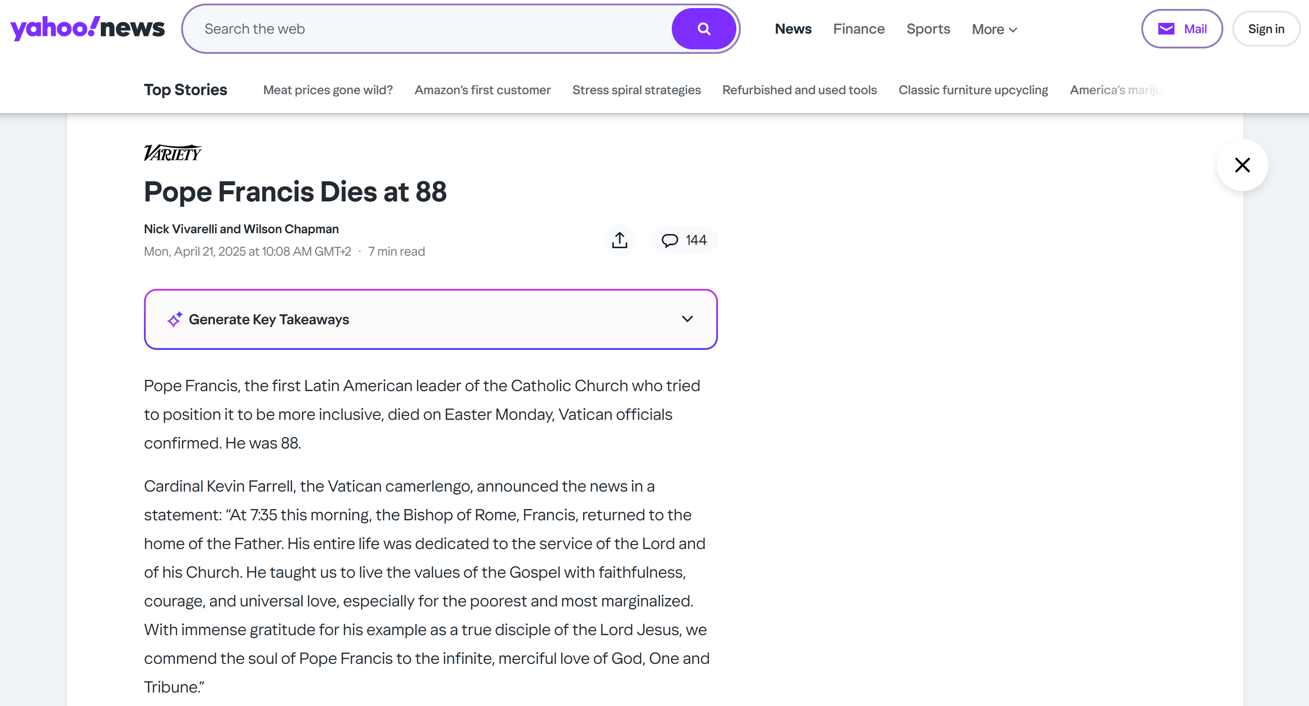Viewport: 1309px width, 706px height.
Task: Click the sparkle Key Takeaways icon
Action: (175, 319)
